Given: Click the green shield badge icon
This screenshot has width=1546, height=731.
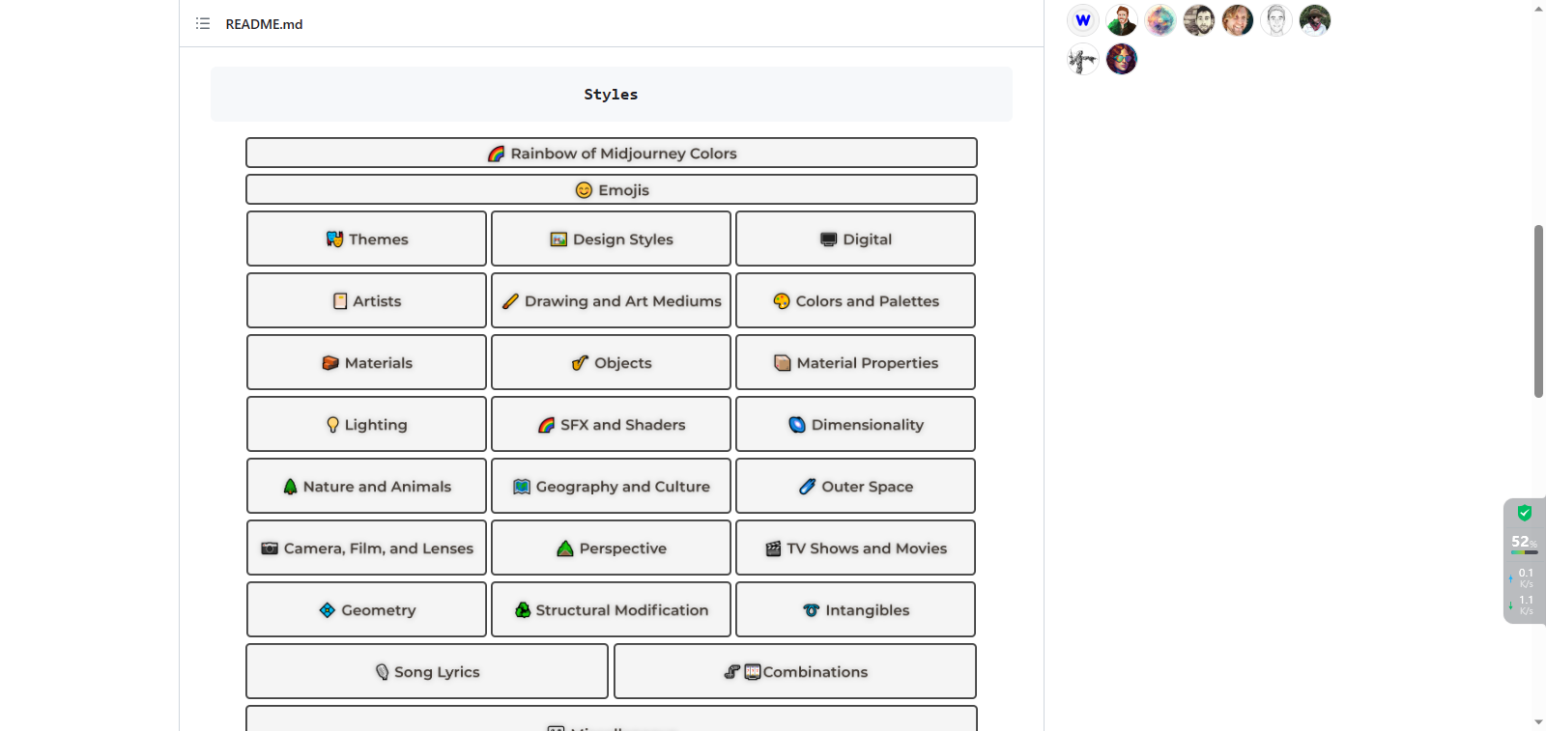Looking at the screenshot, I should 1525,513.
